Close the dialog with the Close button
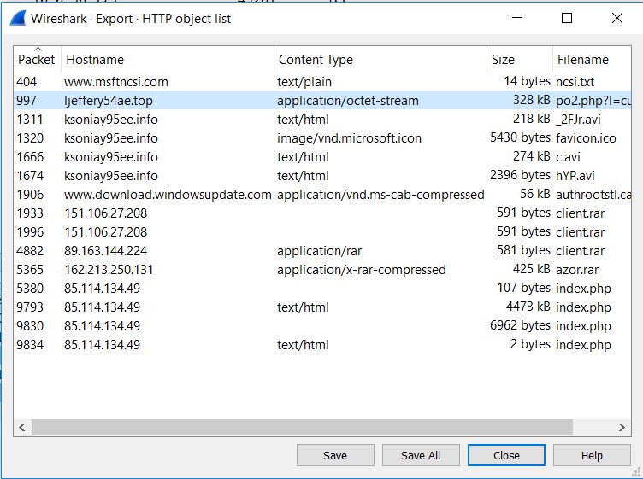 [506, 455]
